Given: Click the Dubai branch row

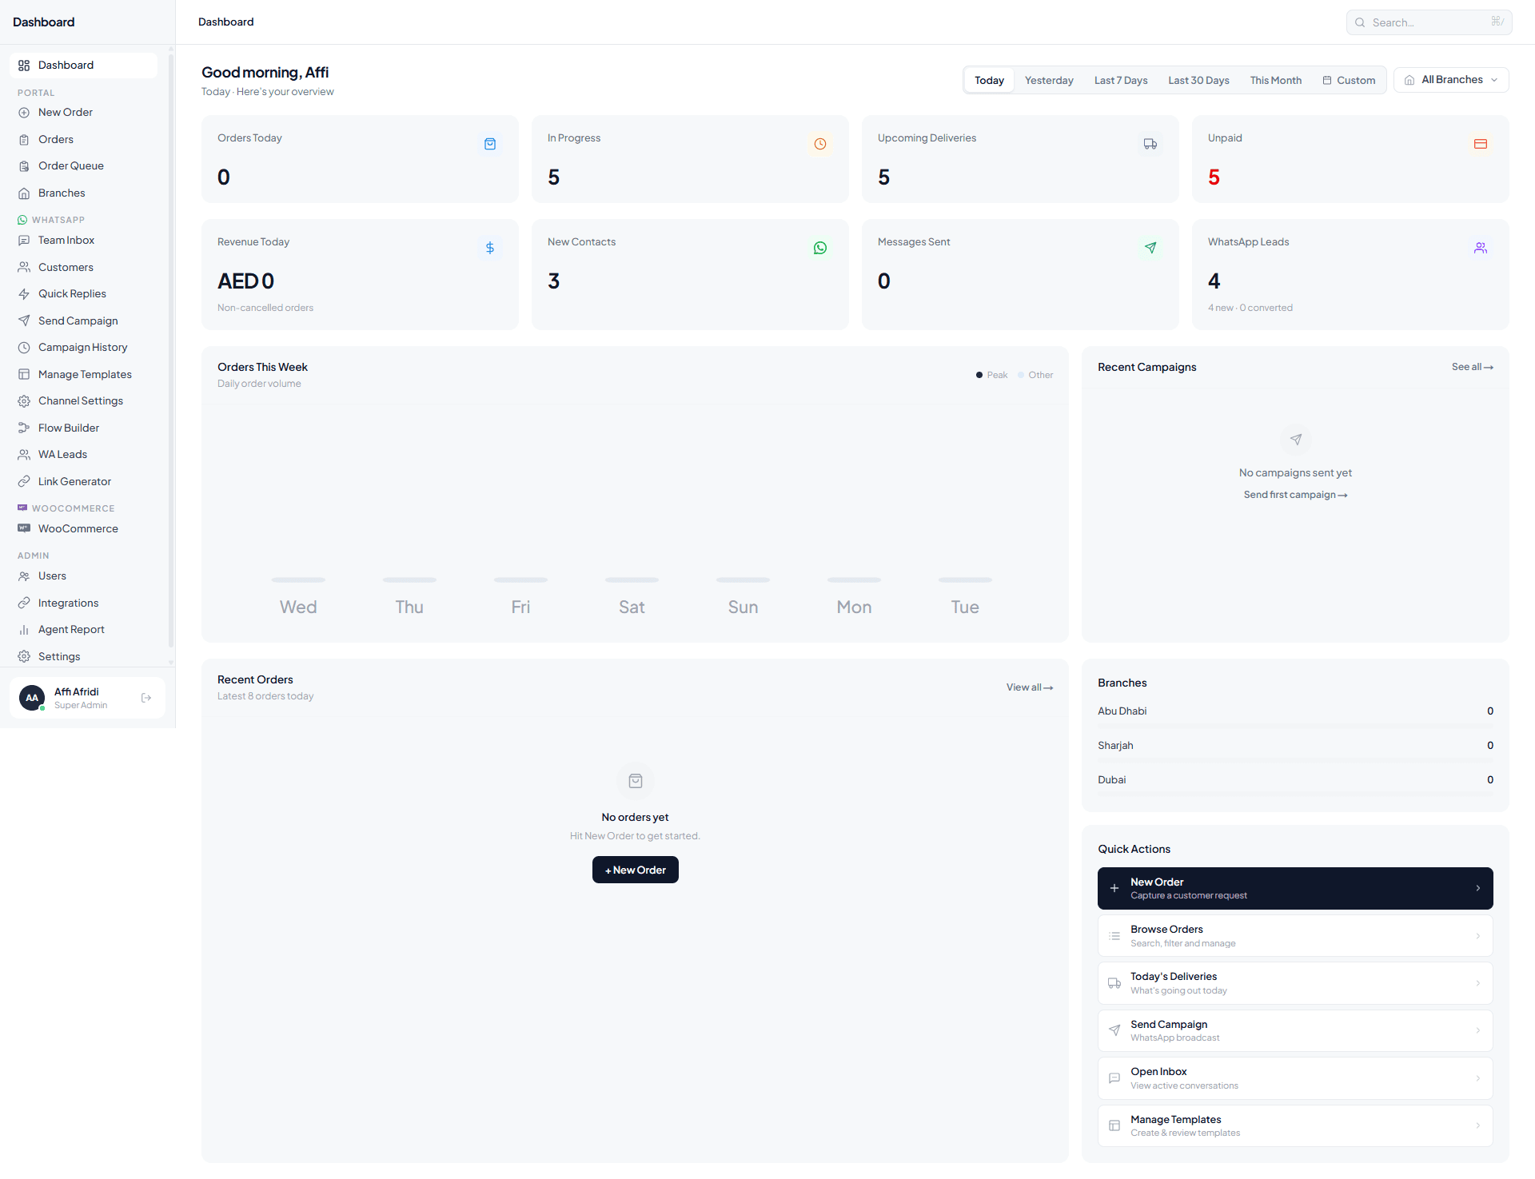Looking at the screenshot, I should tap(1295, 780).
